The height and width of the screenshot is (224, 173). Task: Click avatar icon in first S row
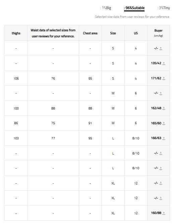click(x=161, y=48)
